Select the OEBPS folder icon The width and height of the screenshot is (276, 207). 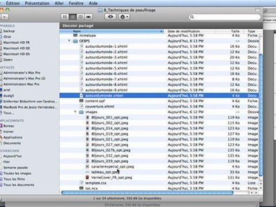(75, 41)
